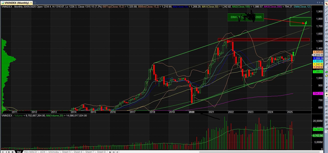Screen dimensions: 328x153
Task: Select the ADX sheet tab
Action: click(x=43, y=152)
